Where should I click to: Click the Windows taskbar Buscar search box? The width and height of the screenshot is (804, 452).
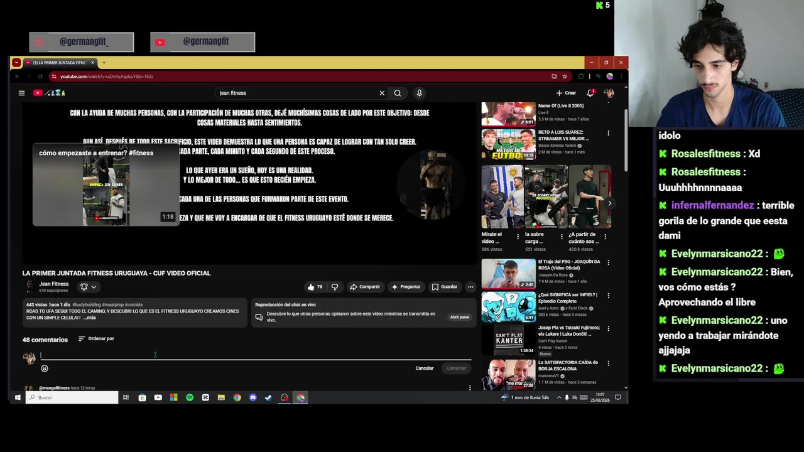[x=72, y=397]
